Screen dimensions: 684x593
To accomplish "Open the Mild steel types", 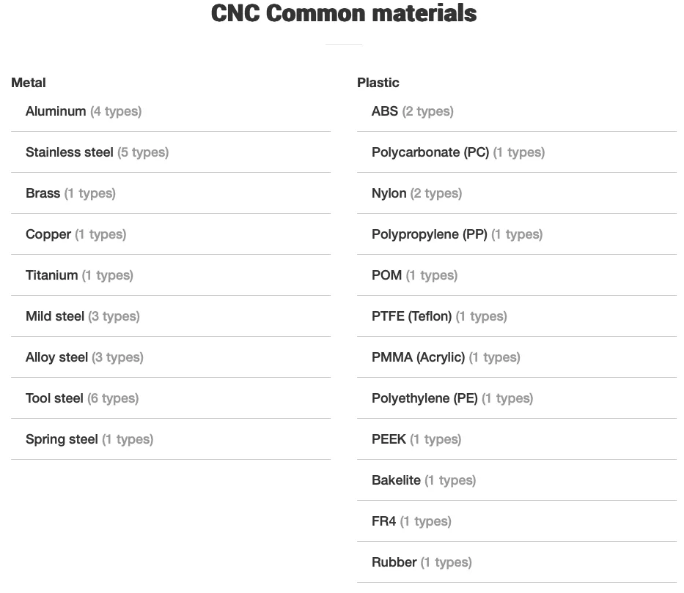I will 171,316.
